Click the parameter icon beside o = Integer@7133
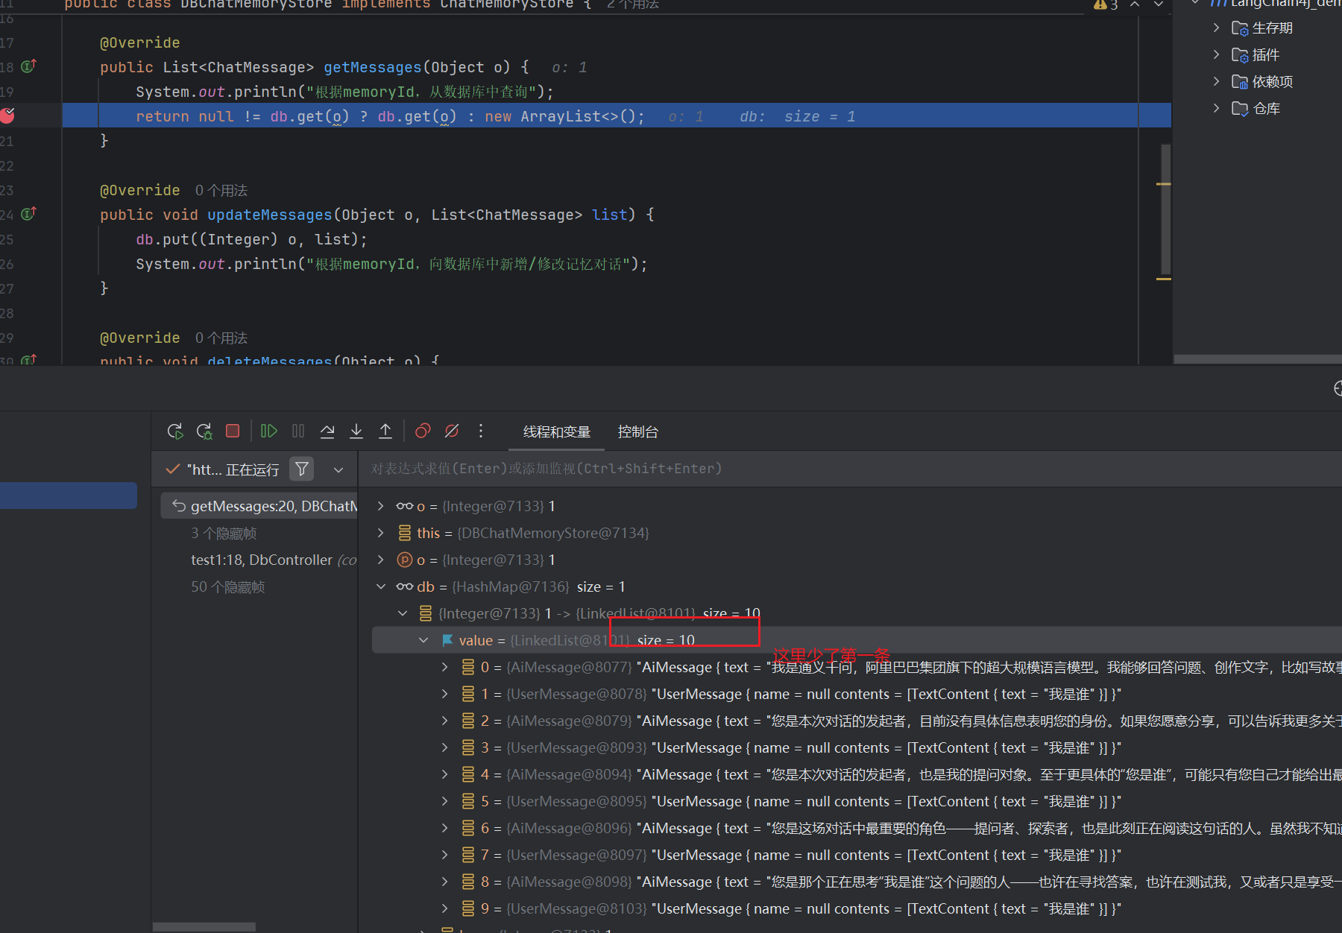The height and width of the screenshot is (933, 1342). pos(405,560)
